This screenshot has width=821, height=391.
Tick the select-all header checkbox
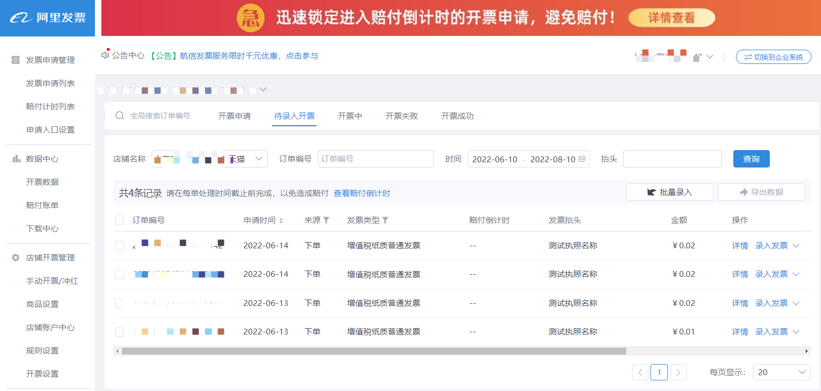[119, 220]
